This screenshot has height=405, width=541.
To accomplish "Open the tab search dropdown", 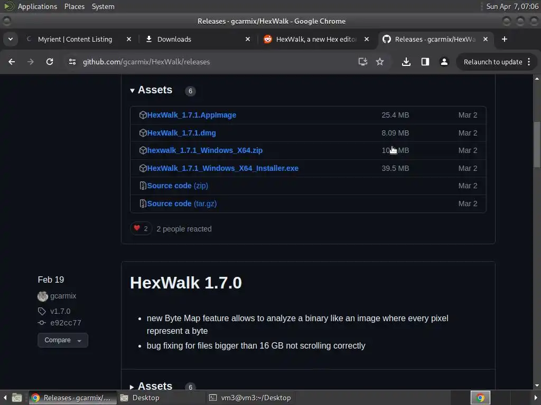I will coord(11,39).
